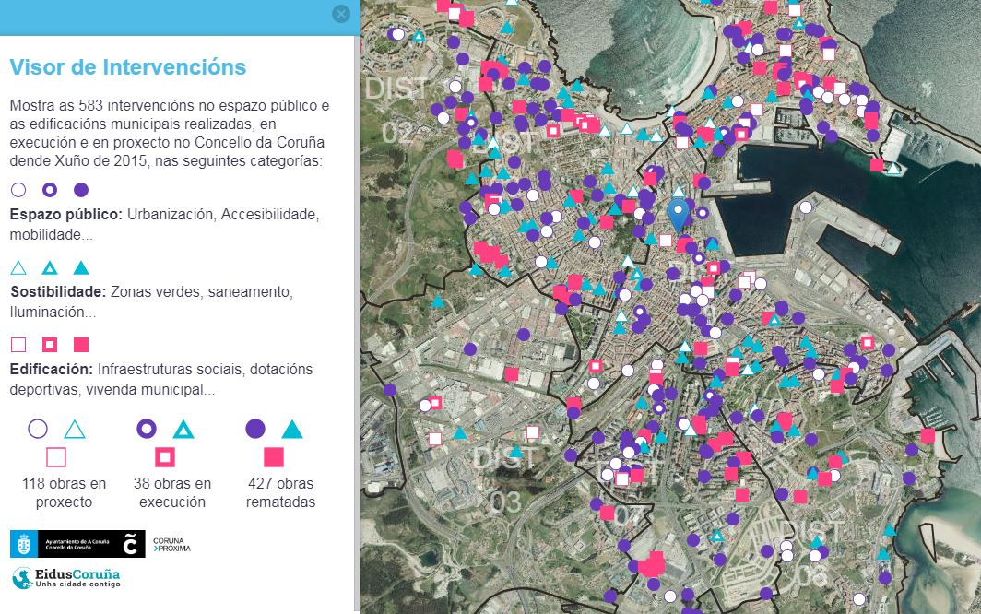Select the ringed purple circle in the Espazo público row
The width and height of the screenshot is (981, 614).
tap(50, 190)
